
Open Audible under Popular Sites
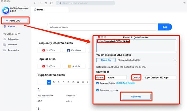[74, 66]
